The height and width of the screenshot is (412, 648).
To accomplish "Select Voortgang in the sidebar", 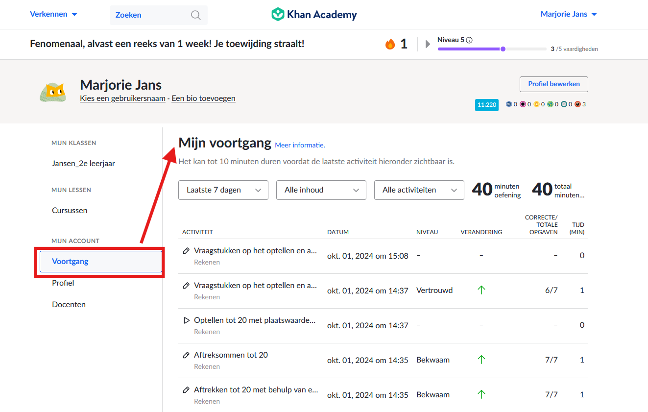I will pyautogui.click(x=100, y=262).
